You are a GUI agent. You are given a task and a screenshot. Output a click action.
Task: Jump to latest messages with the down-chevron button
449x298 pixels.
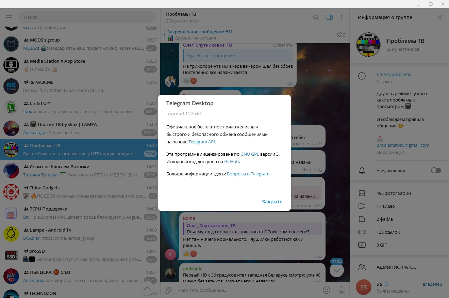point(337,270)
